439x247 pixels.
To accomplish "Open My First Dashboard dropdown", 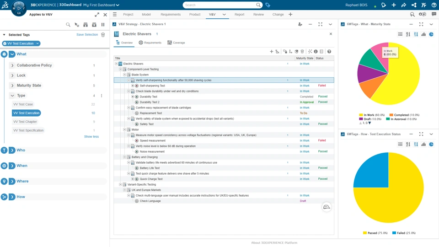I will pyautogui.click(x=118, y=5).
